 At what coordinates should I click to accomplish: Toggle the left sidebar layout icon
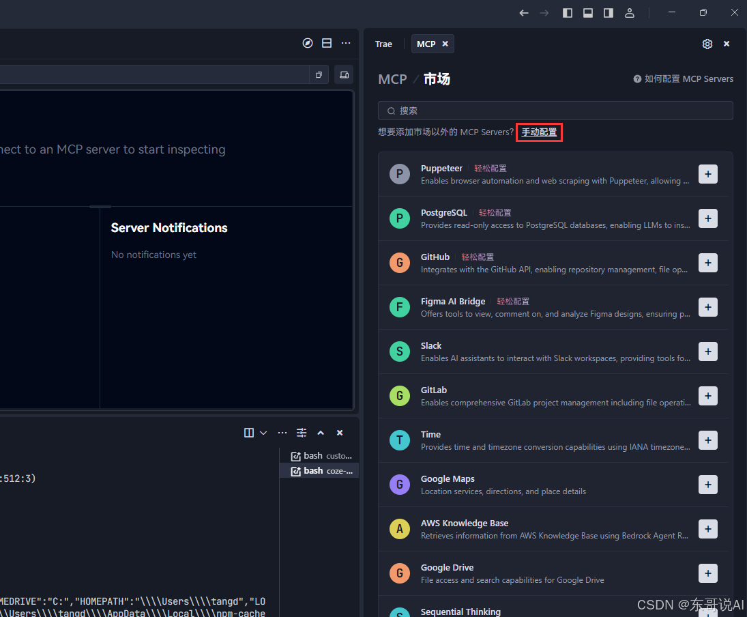567,13
